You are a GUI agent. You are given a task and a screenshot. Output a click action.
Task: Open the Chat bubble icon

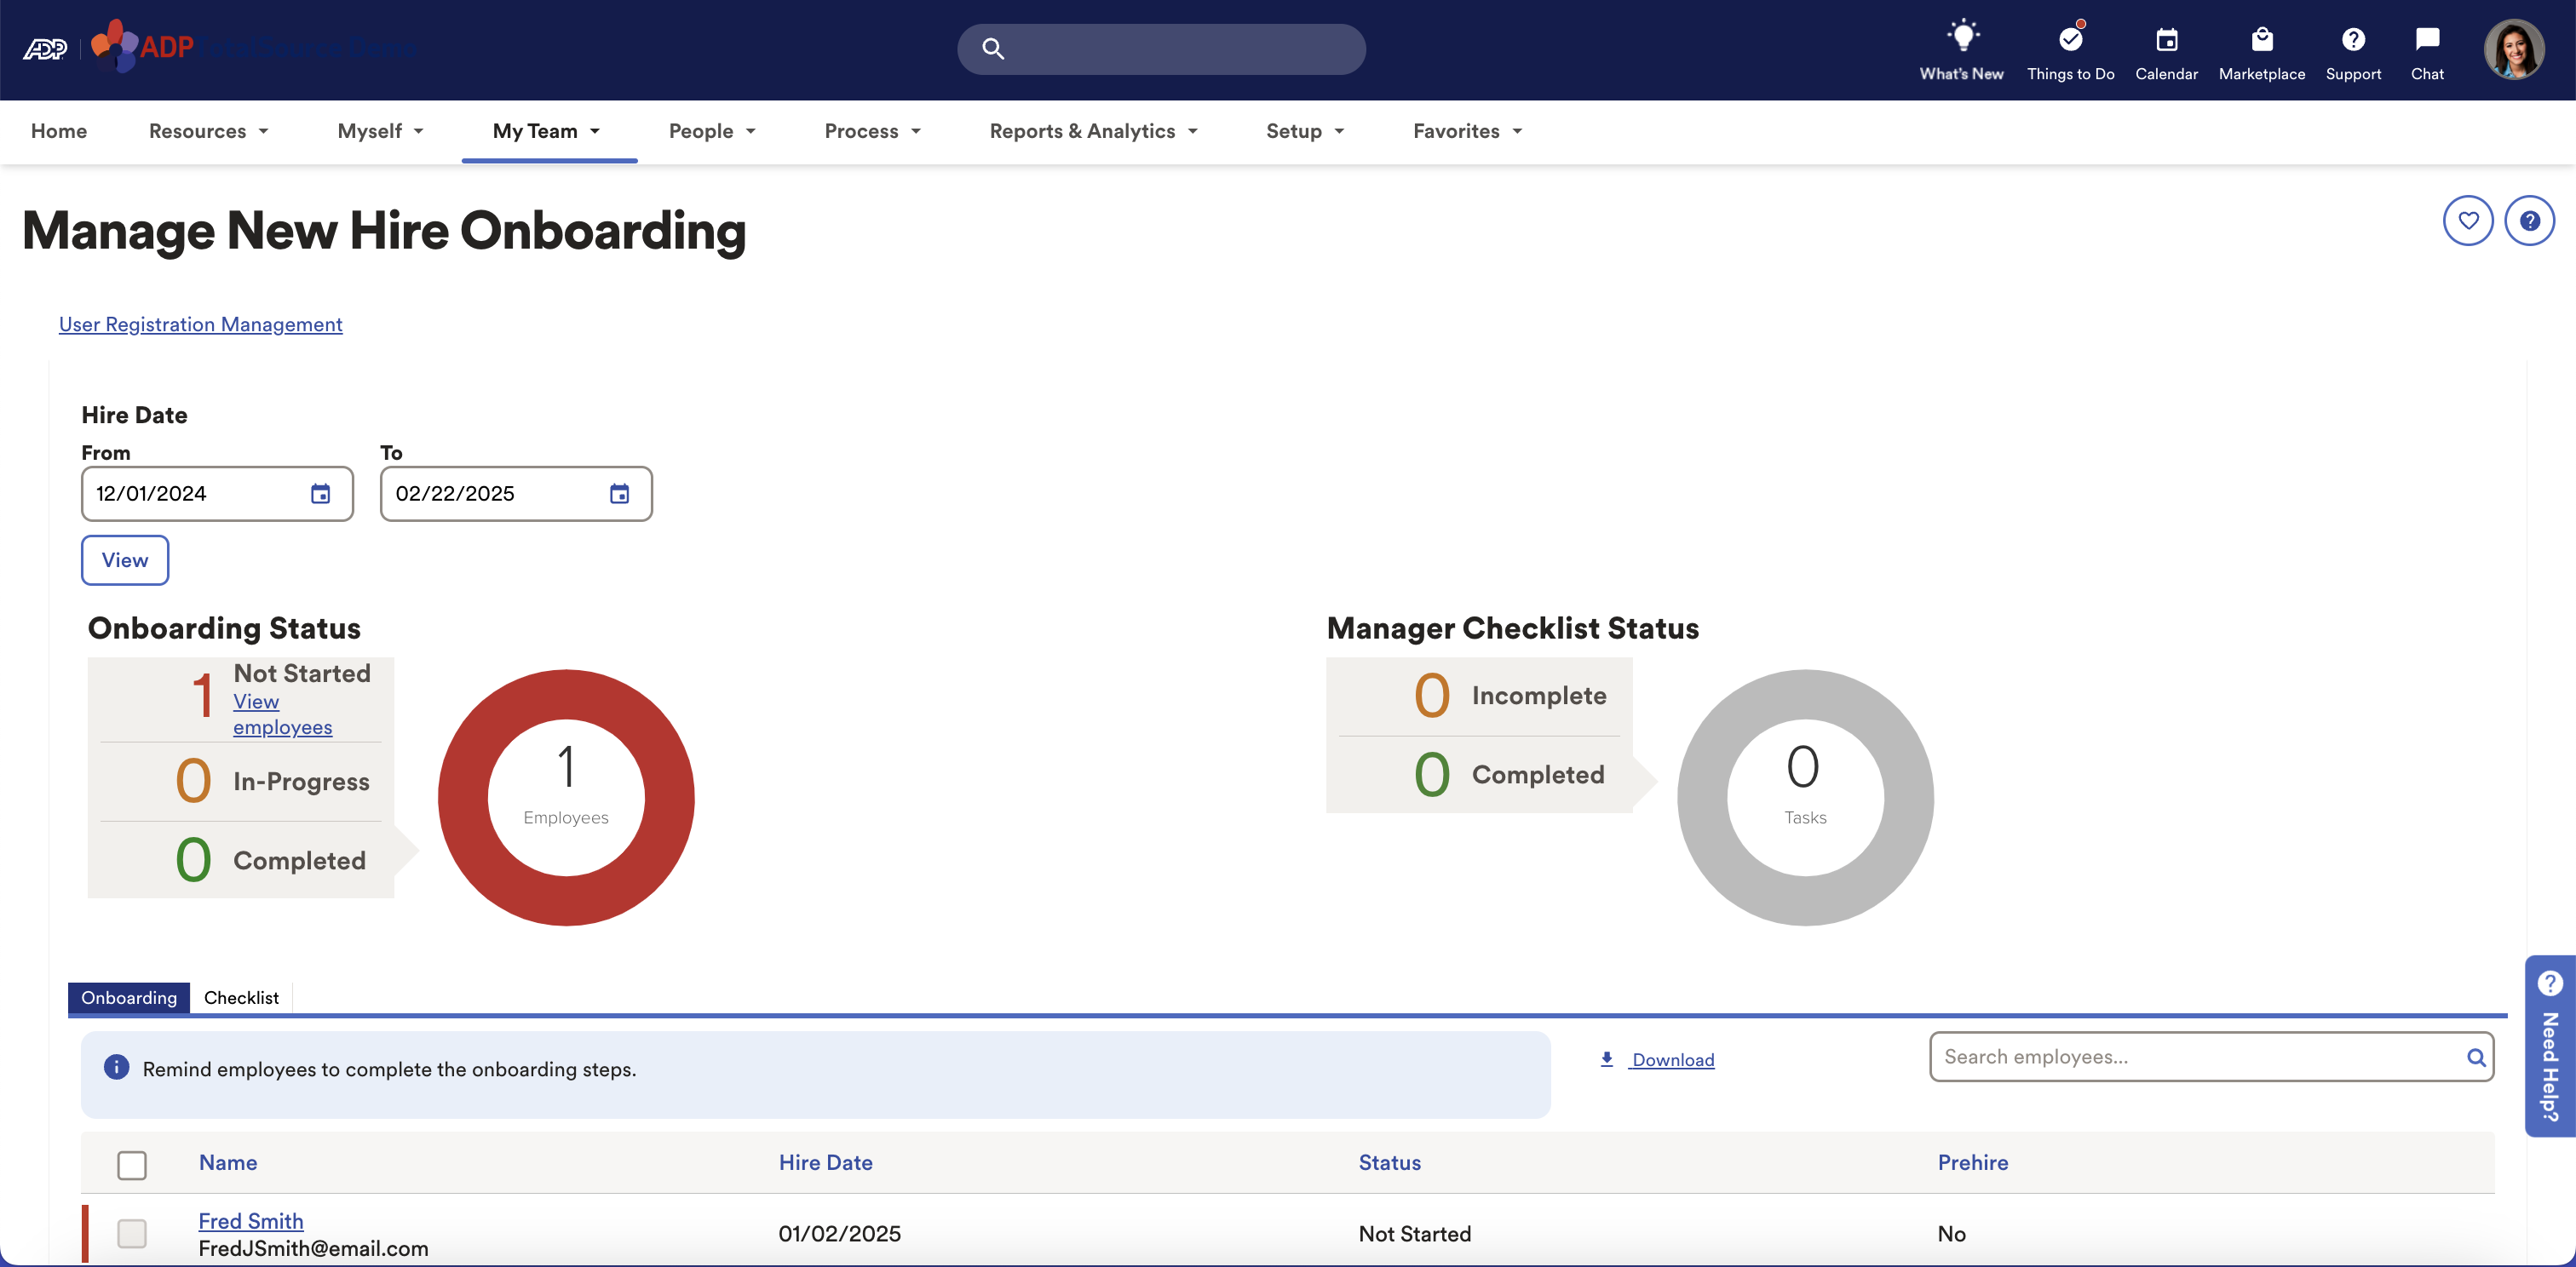pyautogui.click(x=2427, y=41)
